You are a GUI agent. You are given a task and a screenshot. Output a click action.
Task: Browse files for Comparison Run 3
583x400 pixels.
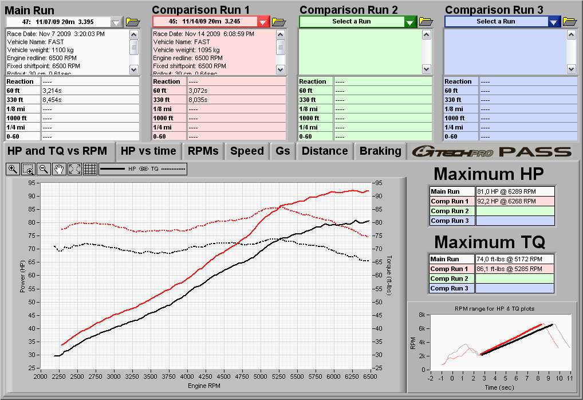coord(569,22)
